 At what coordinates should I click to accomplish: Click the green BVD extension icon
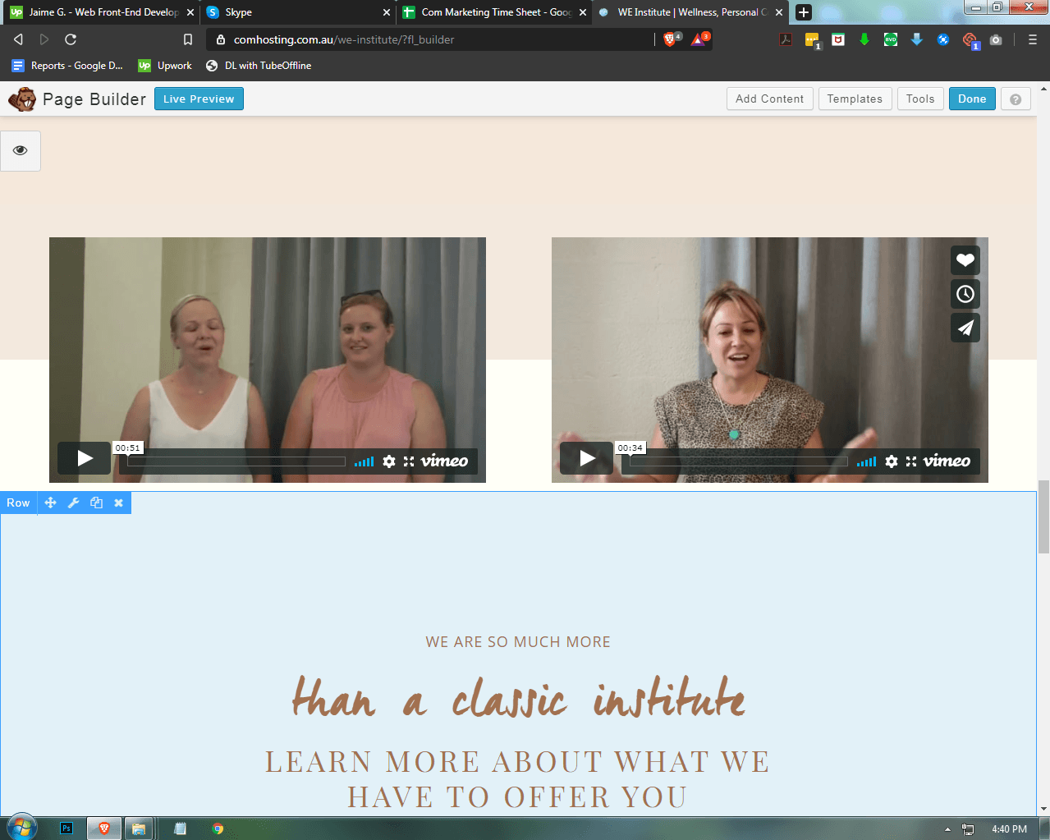(x=891, y=39)
